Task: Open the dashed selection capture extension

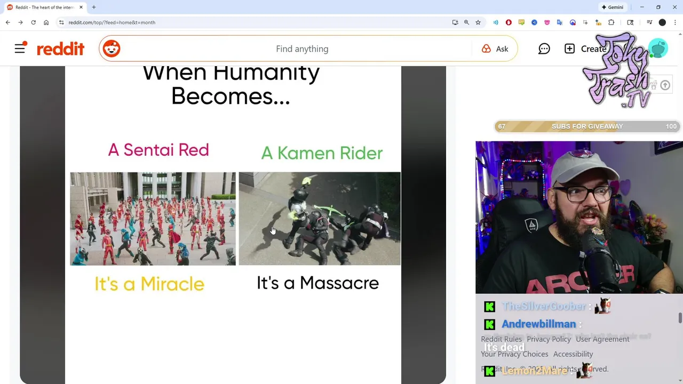Action: click(585, 22)
